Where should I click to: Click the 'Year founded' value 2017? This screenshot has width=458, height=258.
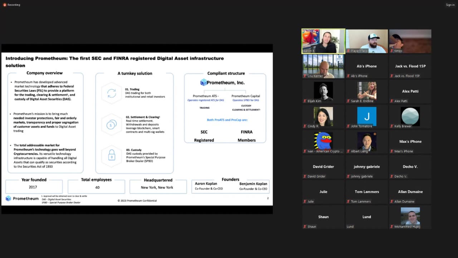coord(33,187)
